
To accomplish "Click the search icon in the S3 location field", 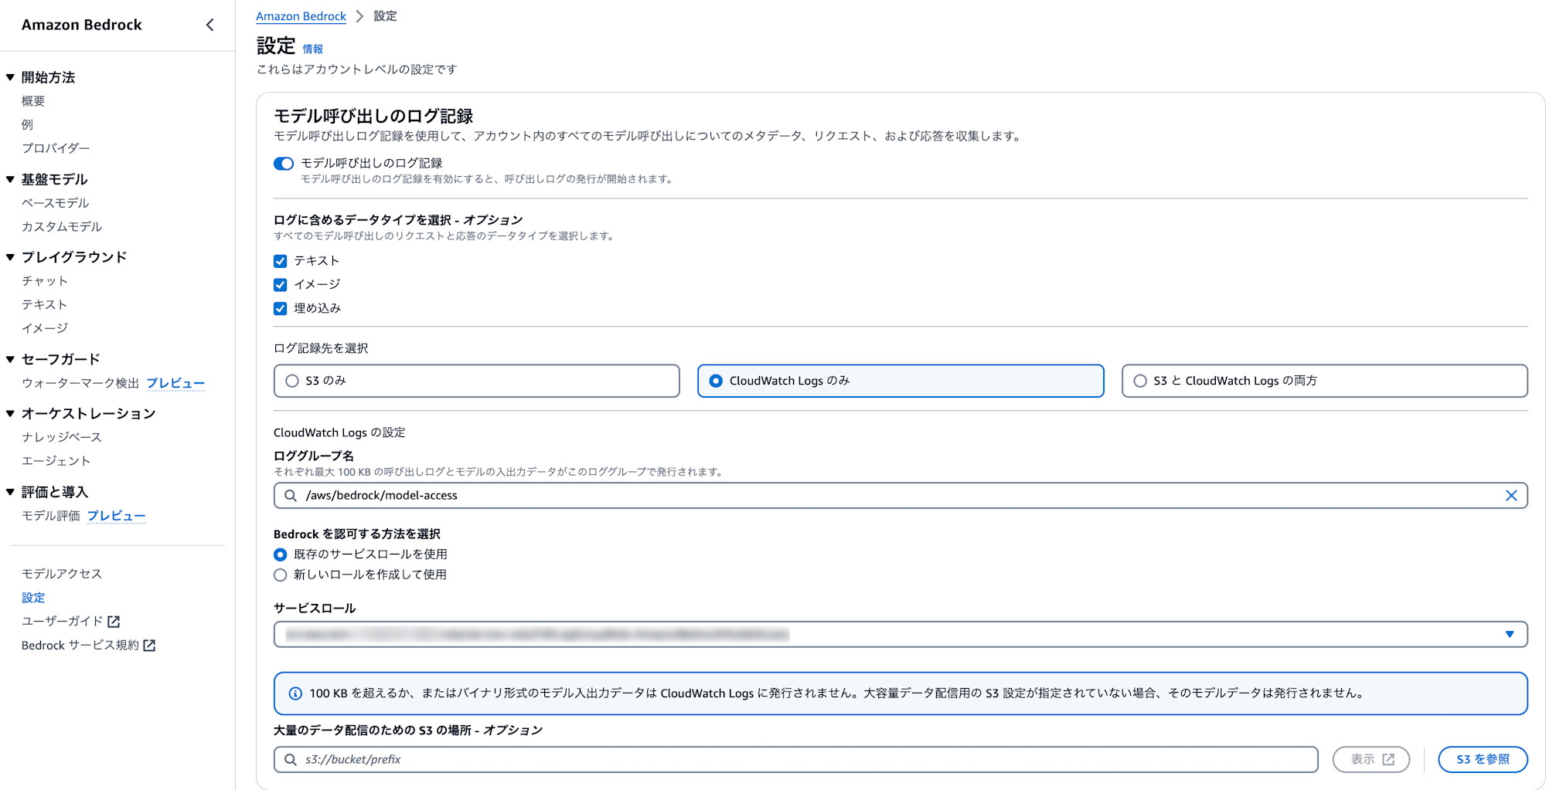I will coord(291,760).
